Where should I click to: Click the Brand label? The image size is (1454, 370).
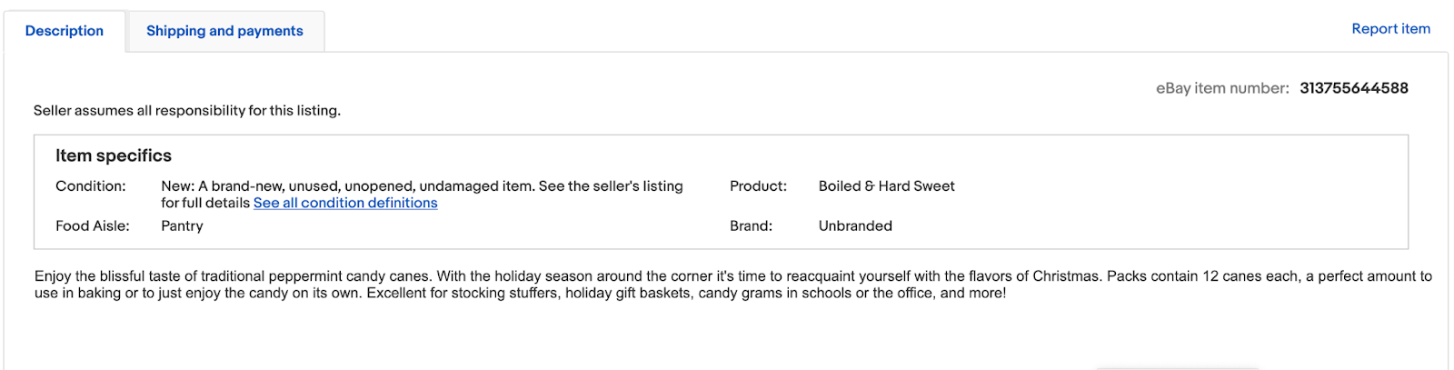pyautogui.click(x=751, y=226)
